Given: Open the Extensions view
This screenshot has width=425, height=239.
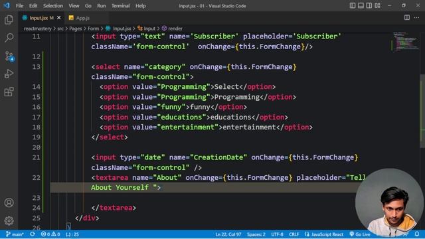Looking at the screenshot, I should (9, 92).
